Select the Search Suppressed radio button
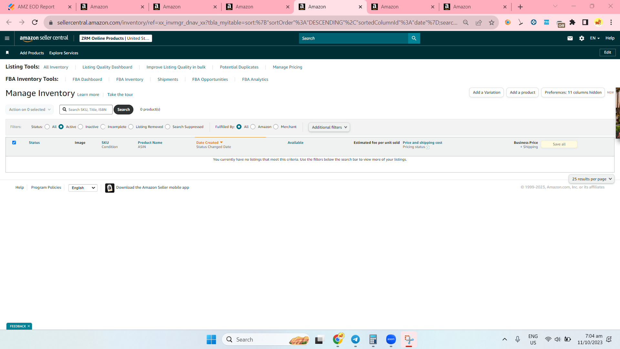The height and width of the screenshot is (349, 620). point(168,127)
